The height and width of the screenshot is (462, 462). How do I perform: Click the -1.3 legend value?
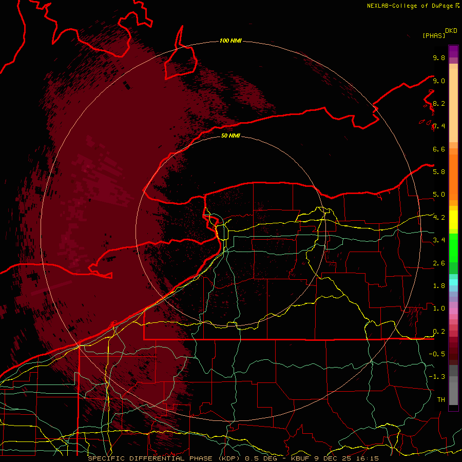coord(437,377)
